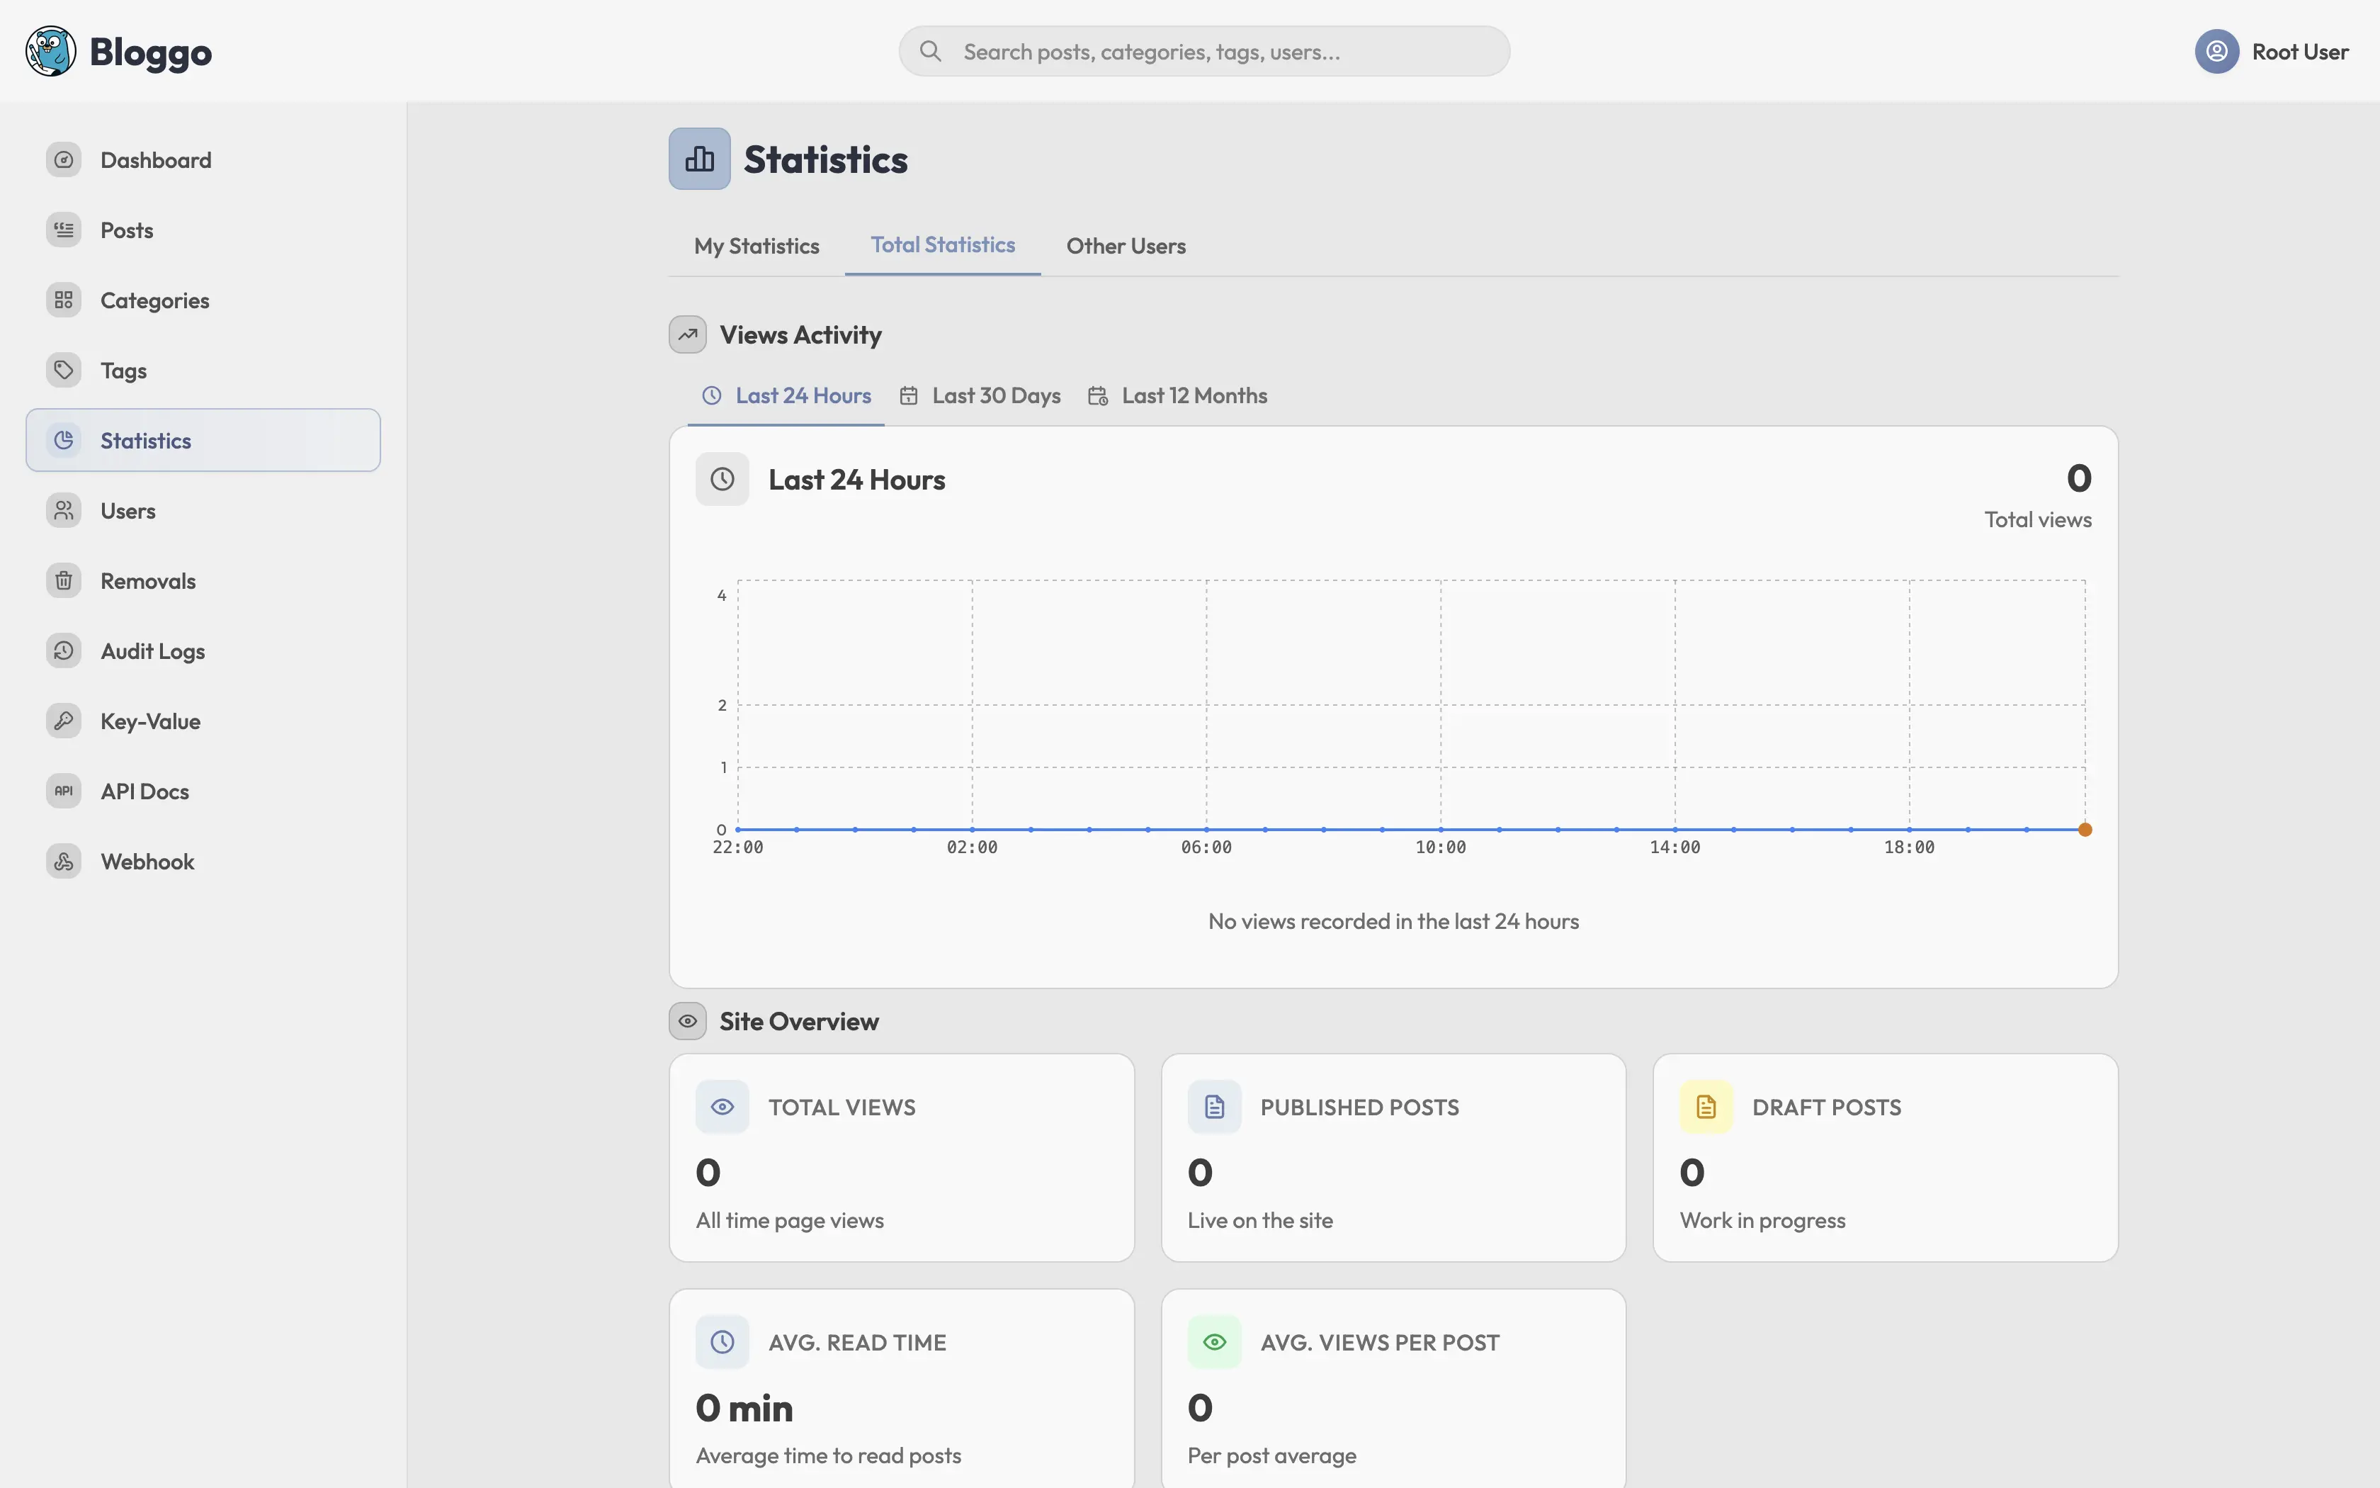Click the Removals trash icon
The width and height of the screenshot is (2380, 1488).
click(64, 580)
